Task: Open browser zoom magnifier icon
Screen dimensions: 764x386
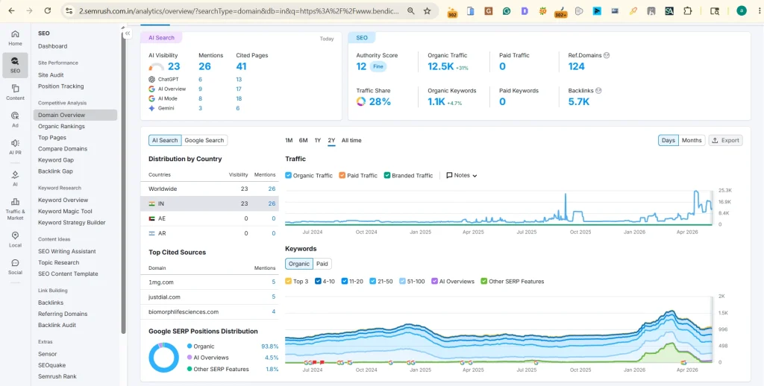Action: (x=411, y=10)
